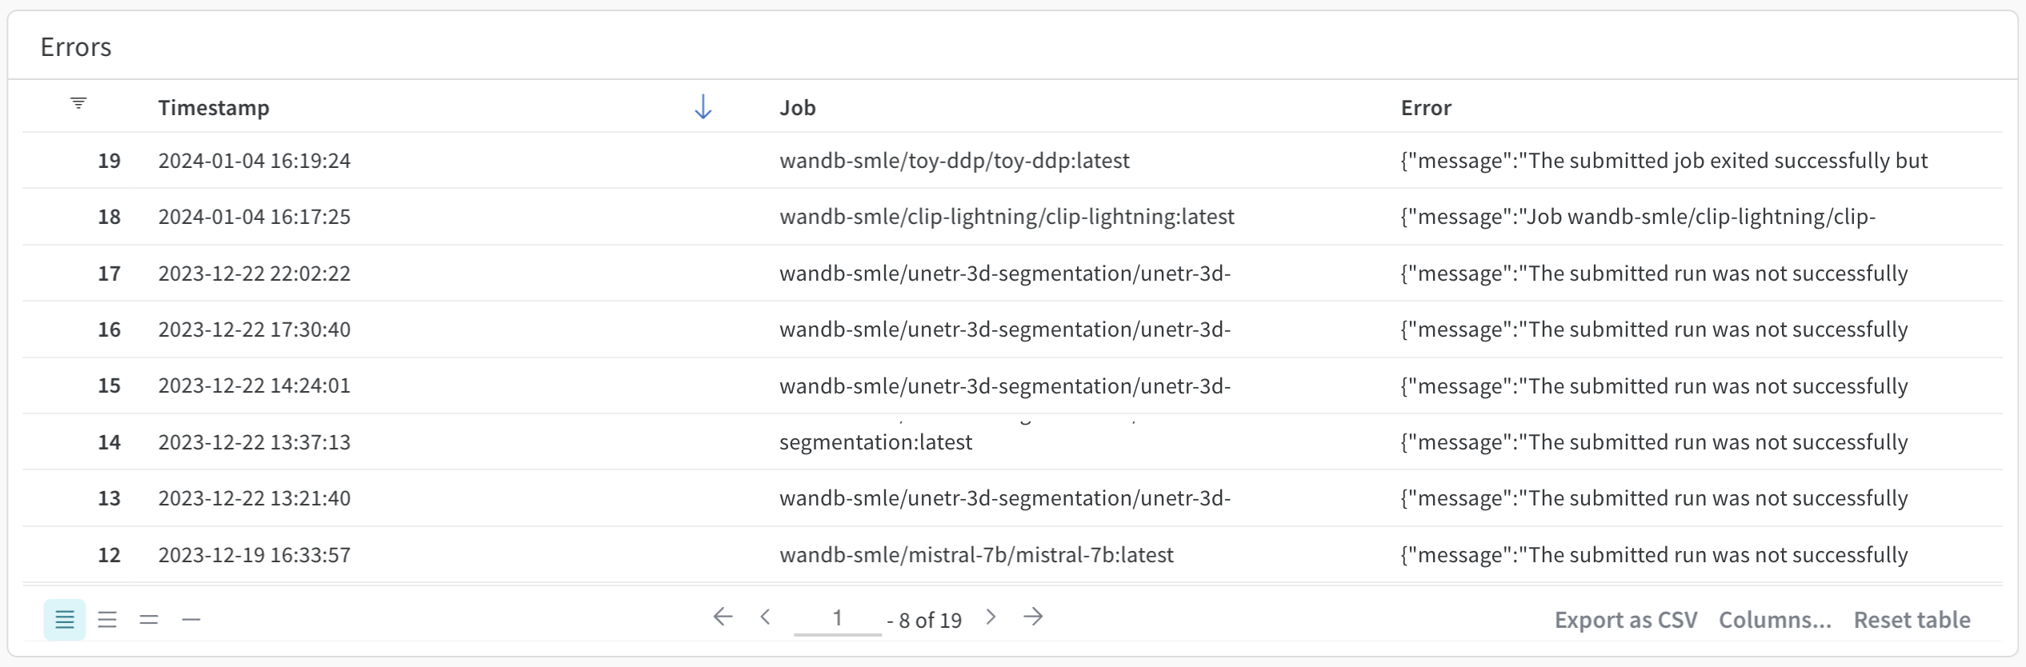
Task: Click the page number input field
Action: pos(837,618)
